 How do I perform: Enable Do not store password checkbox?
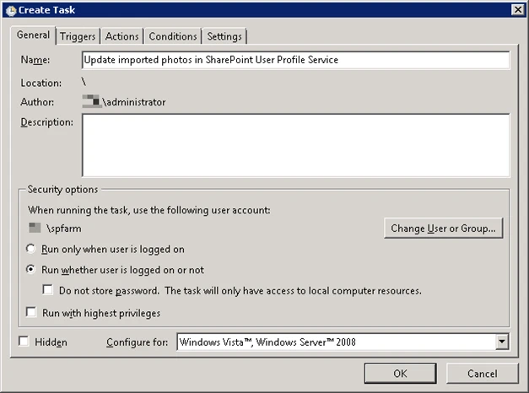[47, 290]
